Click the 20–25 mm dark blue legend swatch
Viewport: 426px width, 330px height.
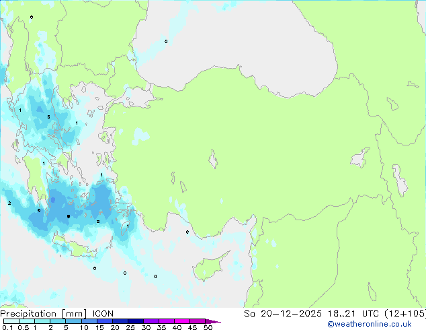pos(120,321)
